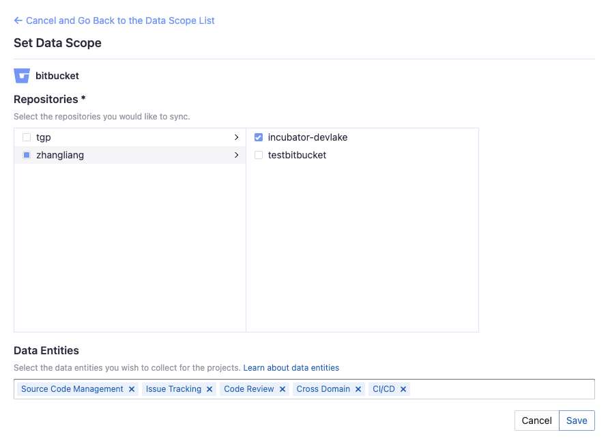Remove the Issue Tracking tag
This screenshot has width=608, height=441.
tap(209, 389)
